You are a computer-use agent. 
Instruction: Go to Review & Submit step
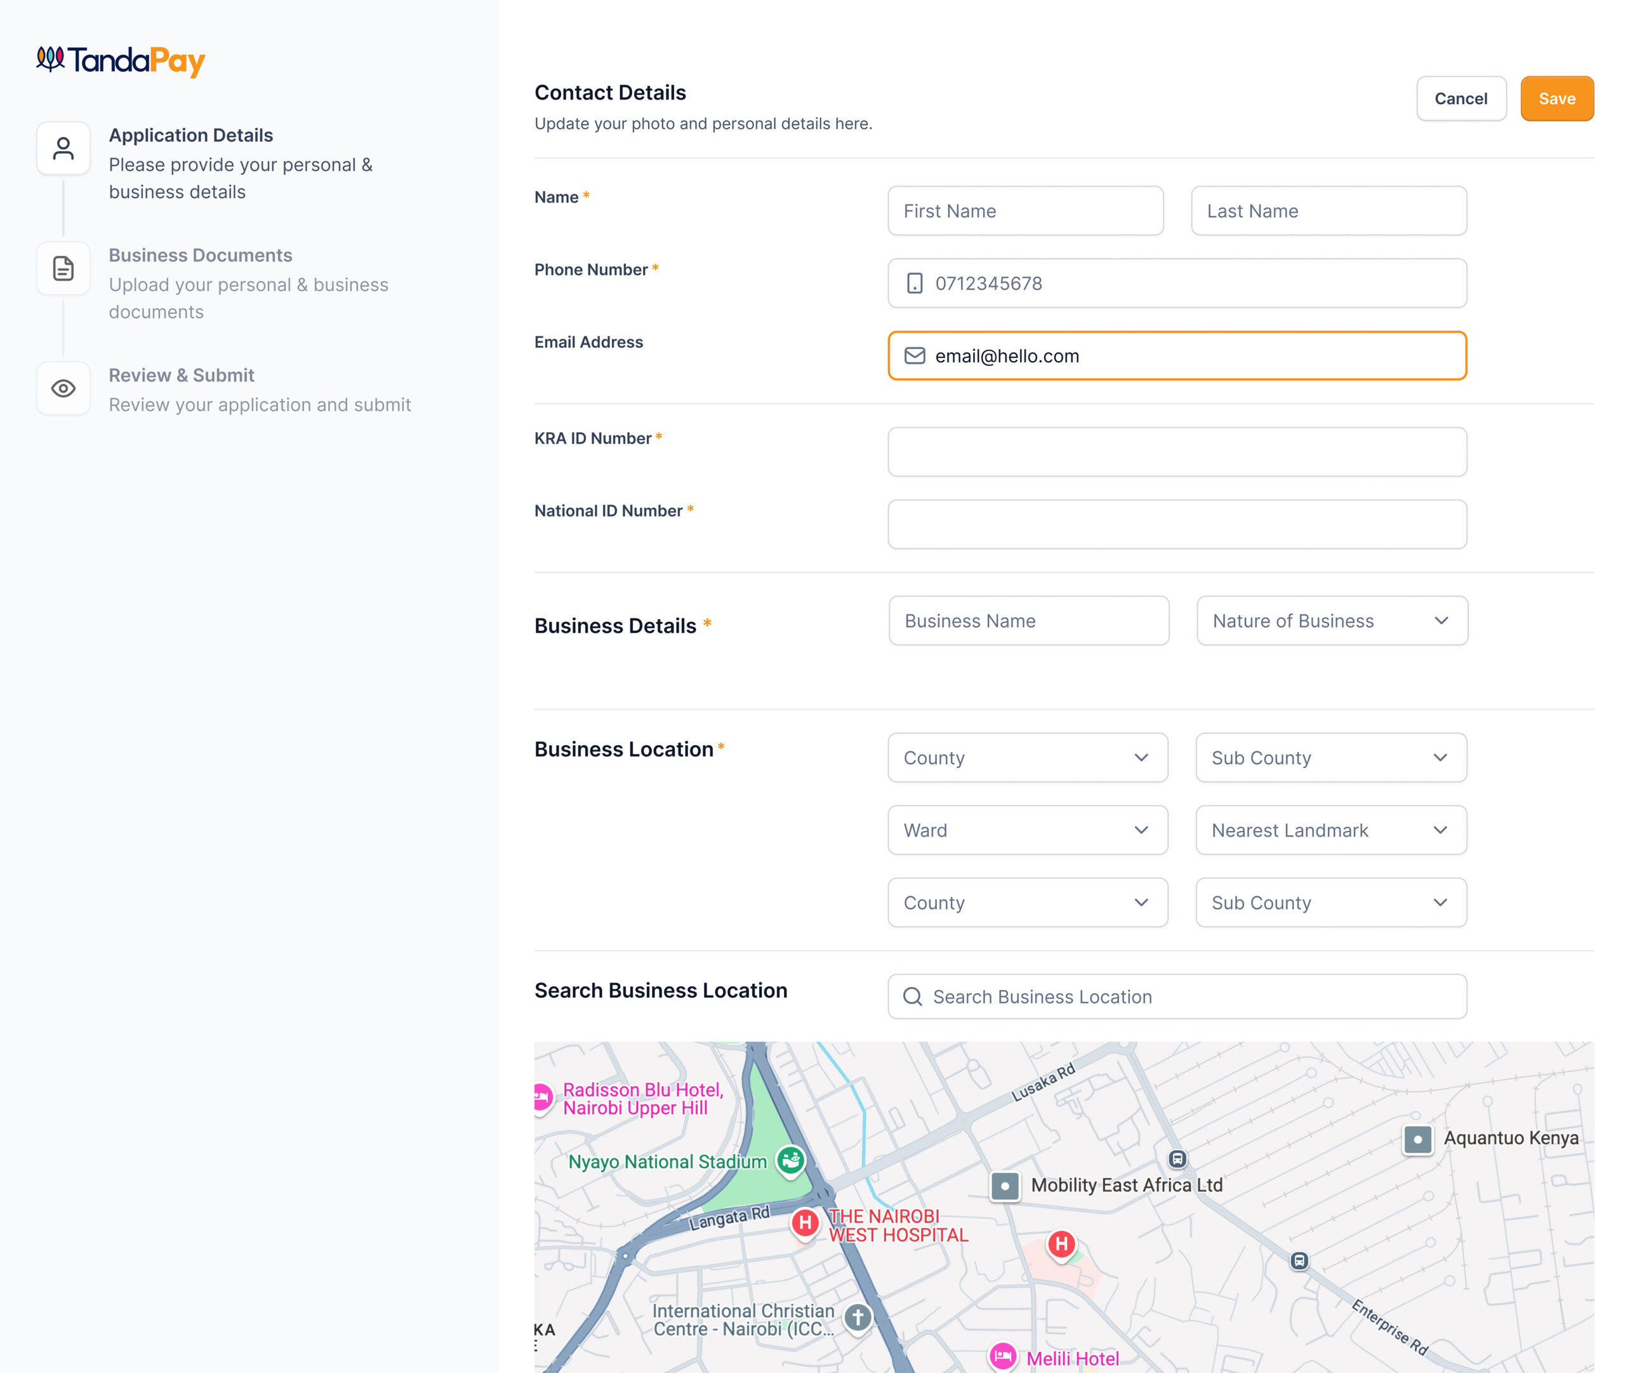(182, 375)
